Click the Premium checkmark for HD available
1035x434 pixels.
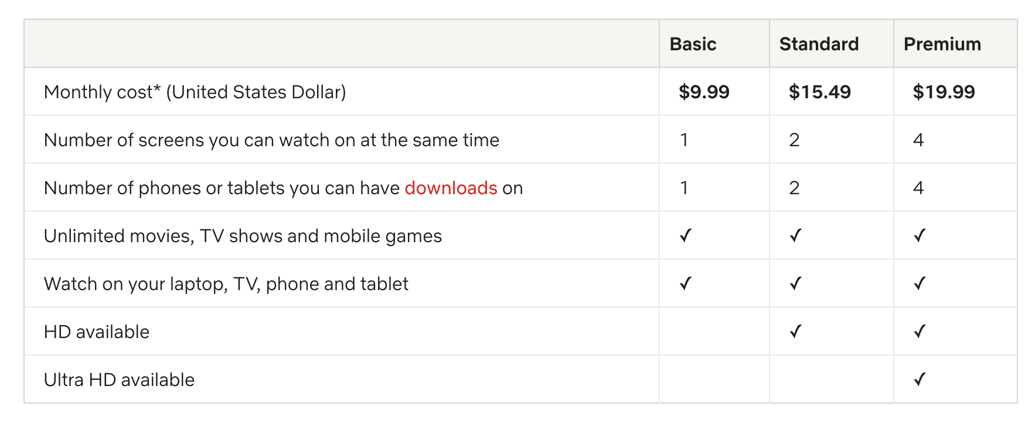(920, 332)
